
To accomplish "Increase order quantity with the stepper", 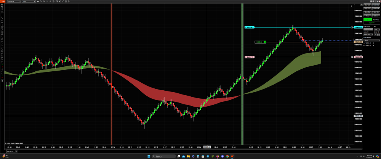I will 380,34.
